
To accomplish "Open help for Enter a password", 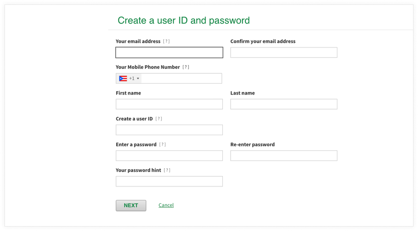I will (162, 145).
